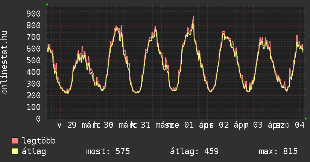
Task: Click the 500 label on the Y axis
Action: (33, 61)
